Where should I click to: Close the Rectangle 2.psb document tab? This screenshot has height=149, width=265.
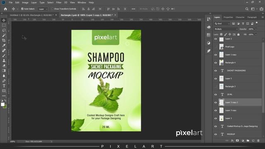coord(115,15)
